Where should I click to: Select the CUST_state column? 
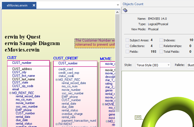tap(20, 82)
